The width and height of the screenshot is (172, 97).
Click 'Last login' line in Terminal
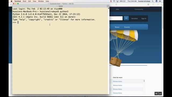38,9
